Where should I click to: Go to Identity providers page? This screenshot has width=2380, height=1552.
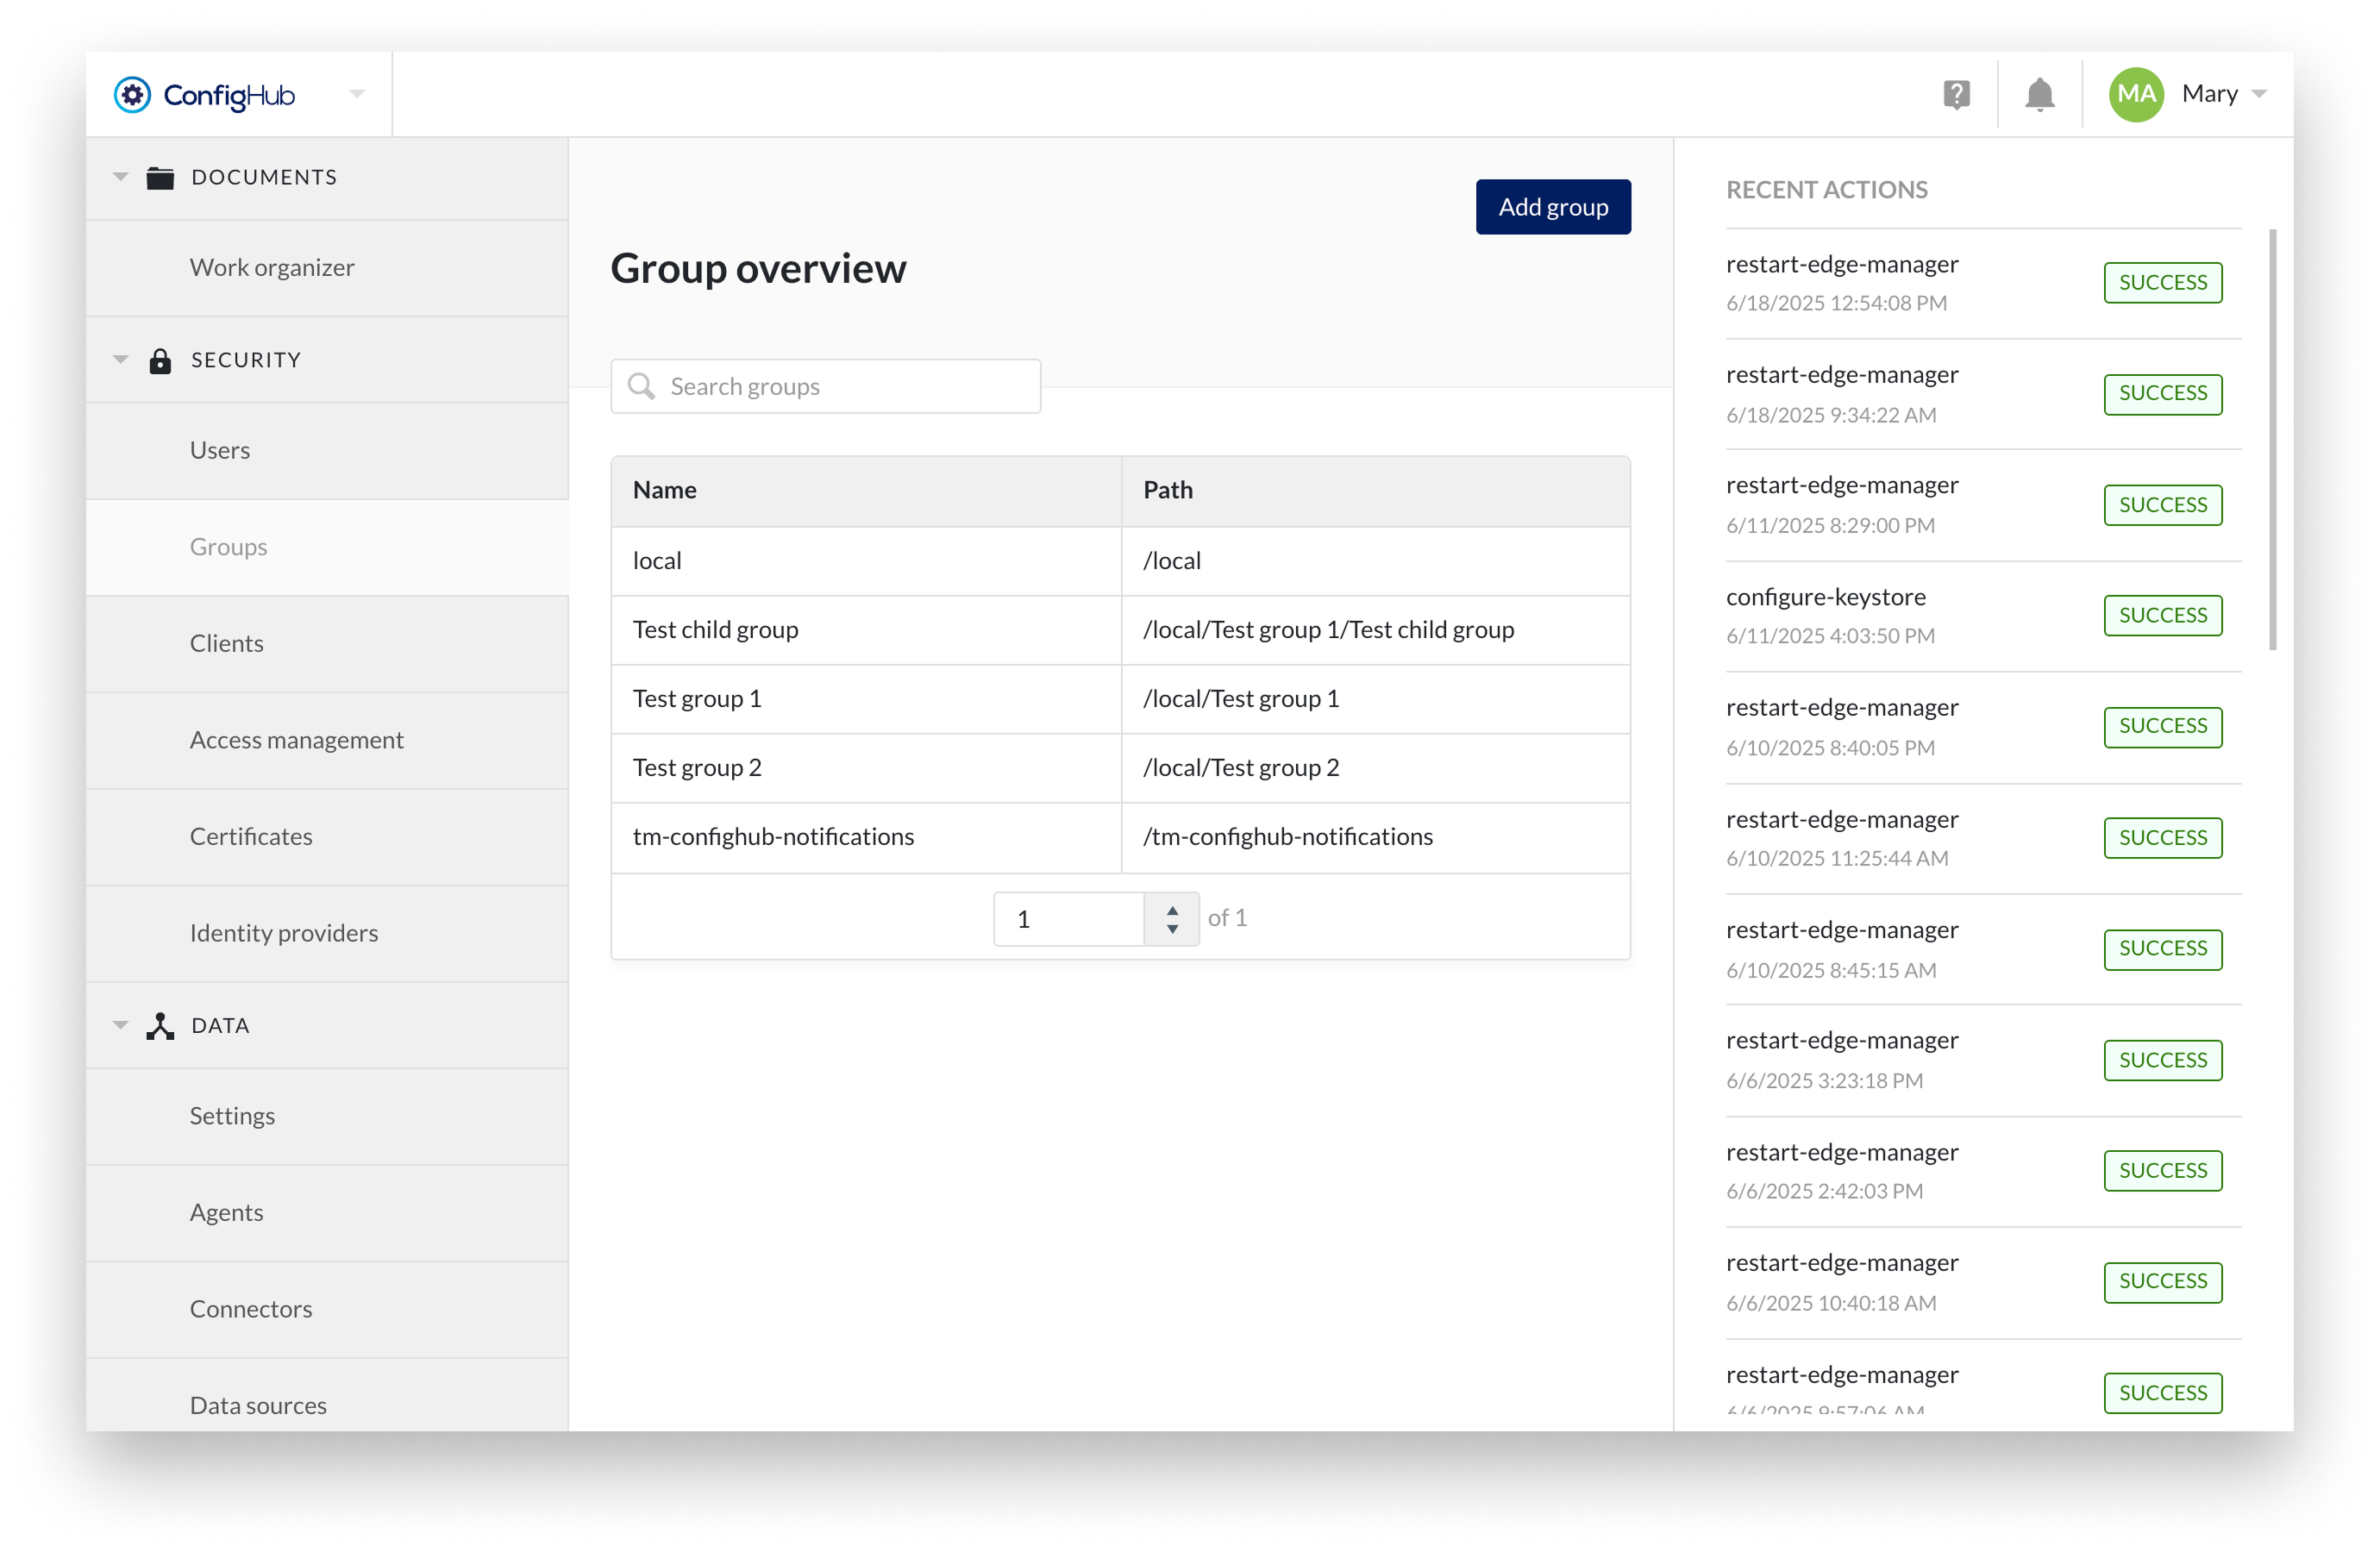point(284,933)
